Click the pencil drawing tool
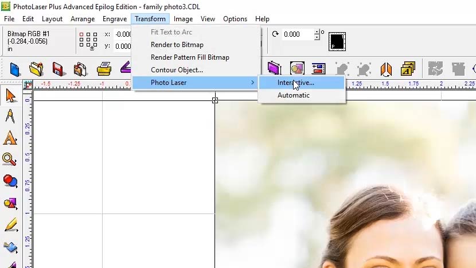476x268 pixels. point(10,225)
